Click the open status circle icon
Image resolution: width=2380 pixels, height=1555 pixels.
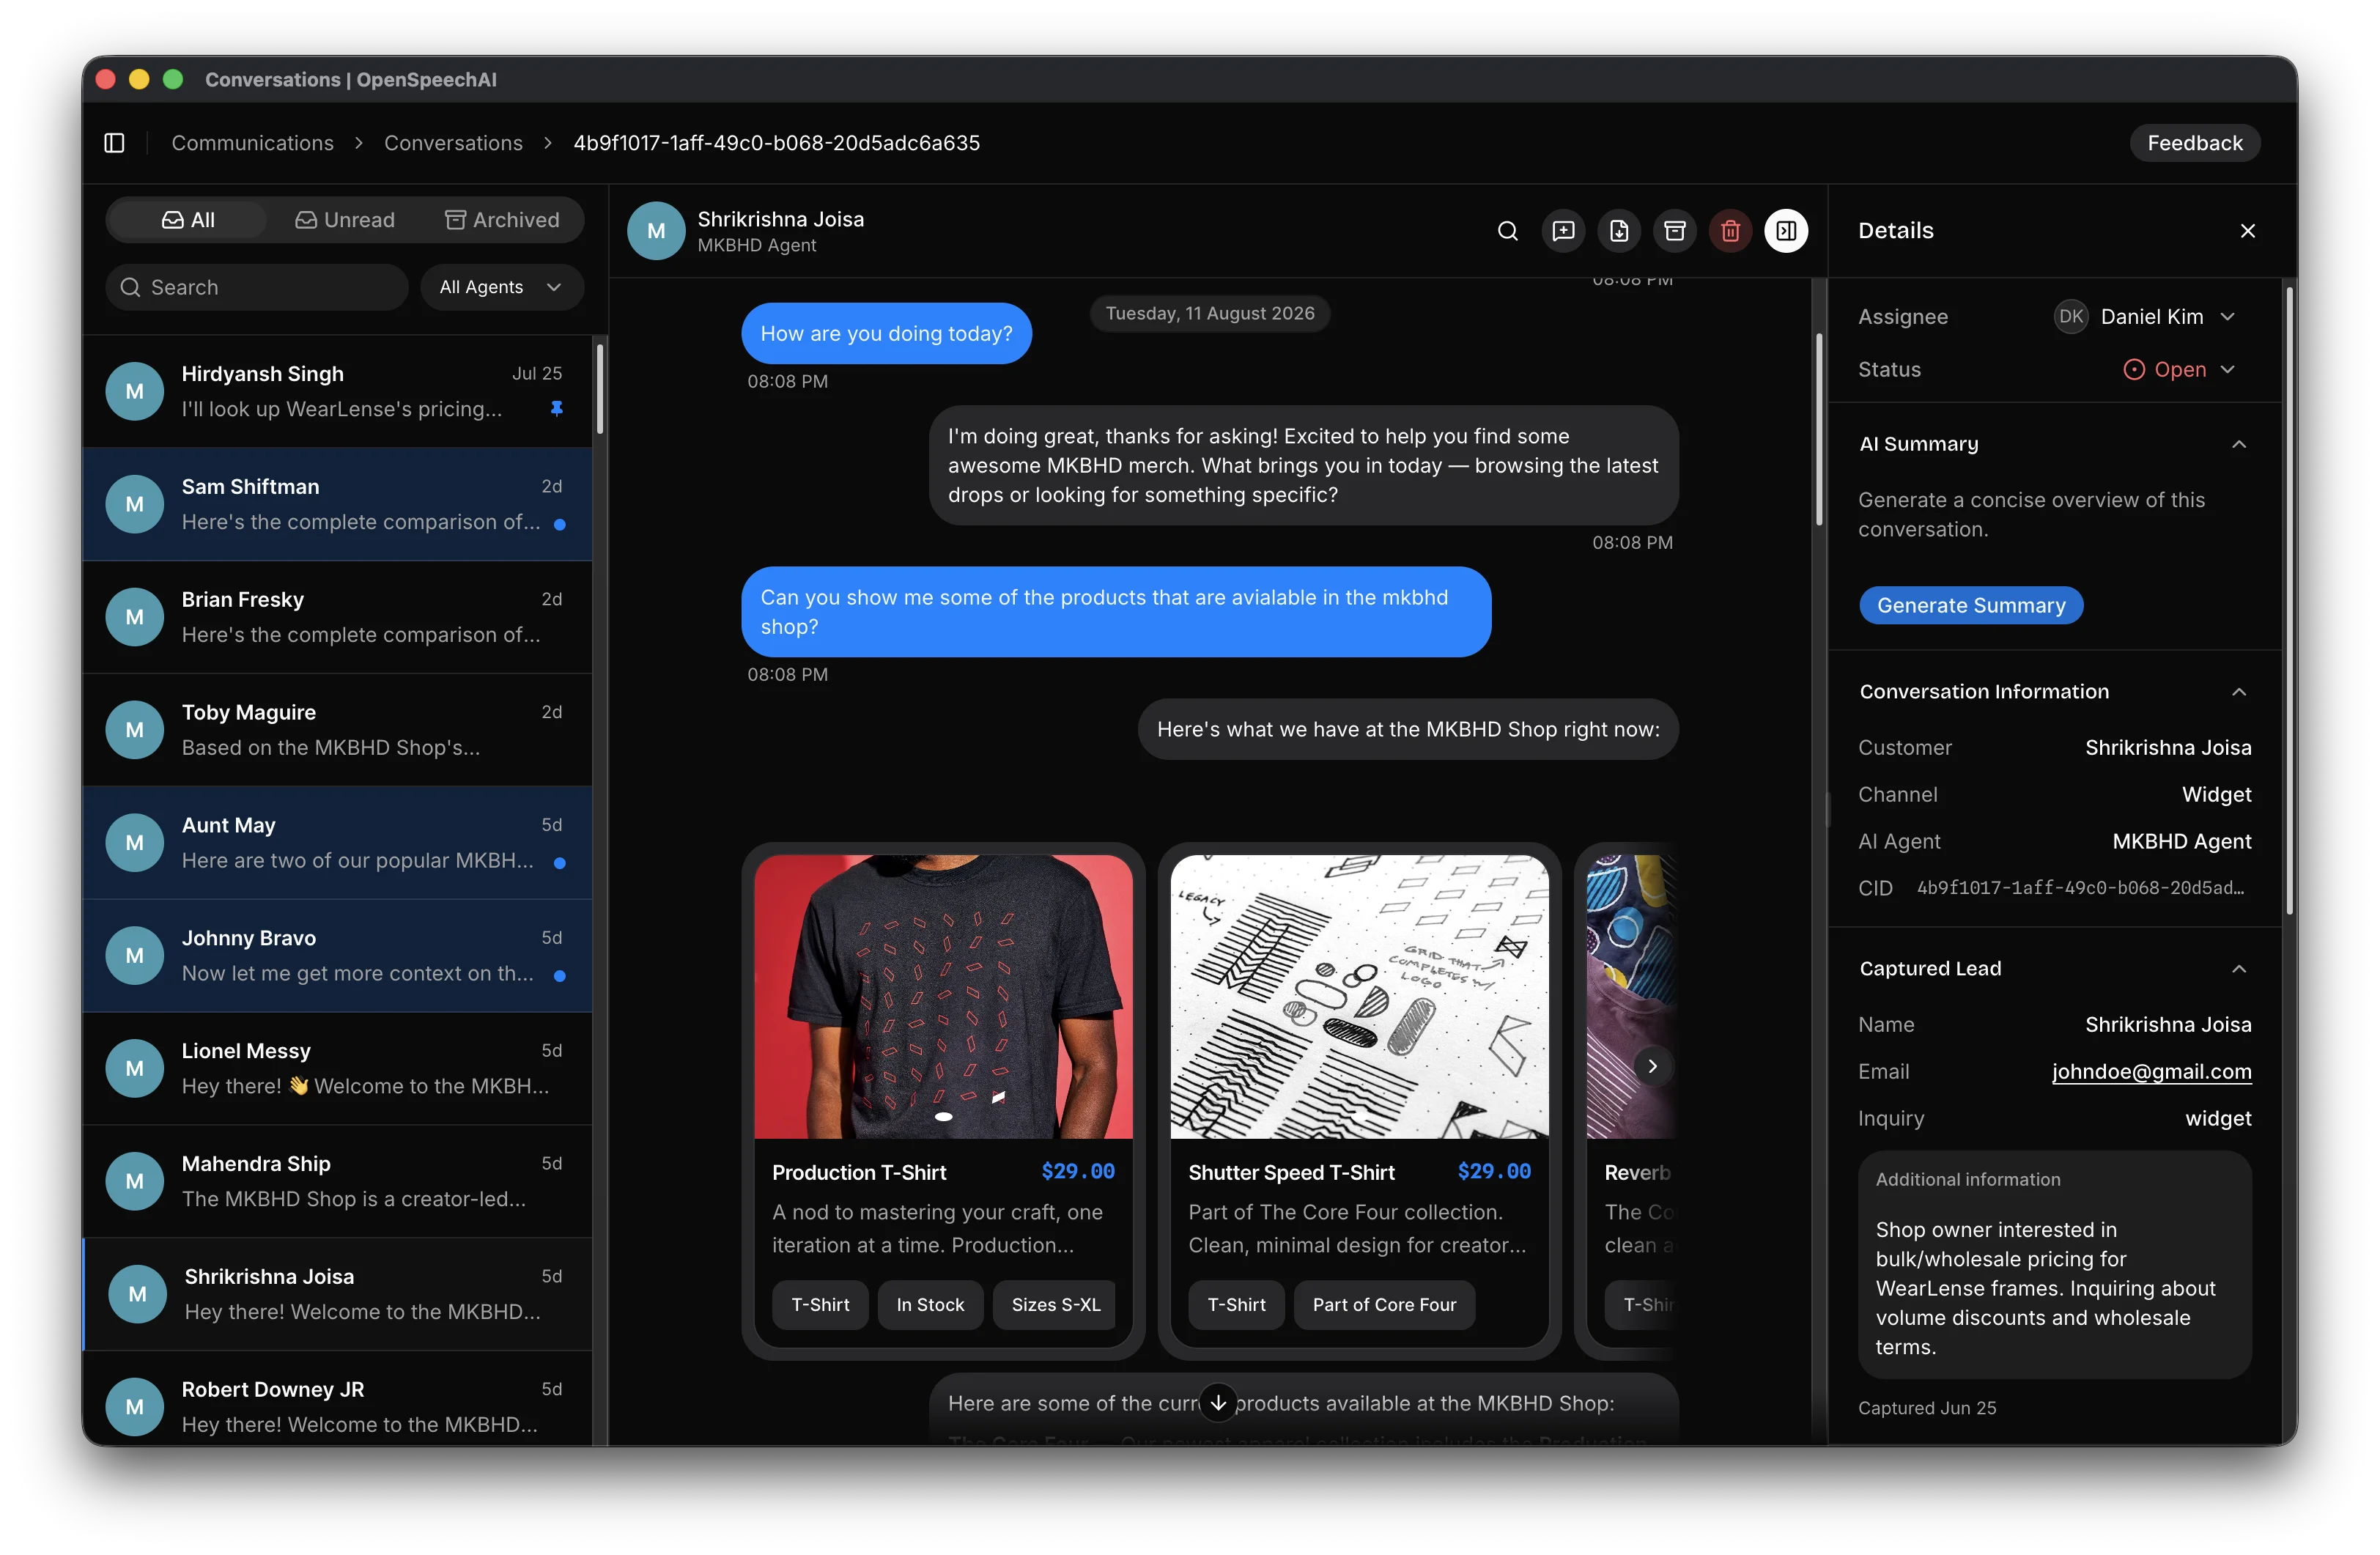point(2133,370)
